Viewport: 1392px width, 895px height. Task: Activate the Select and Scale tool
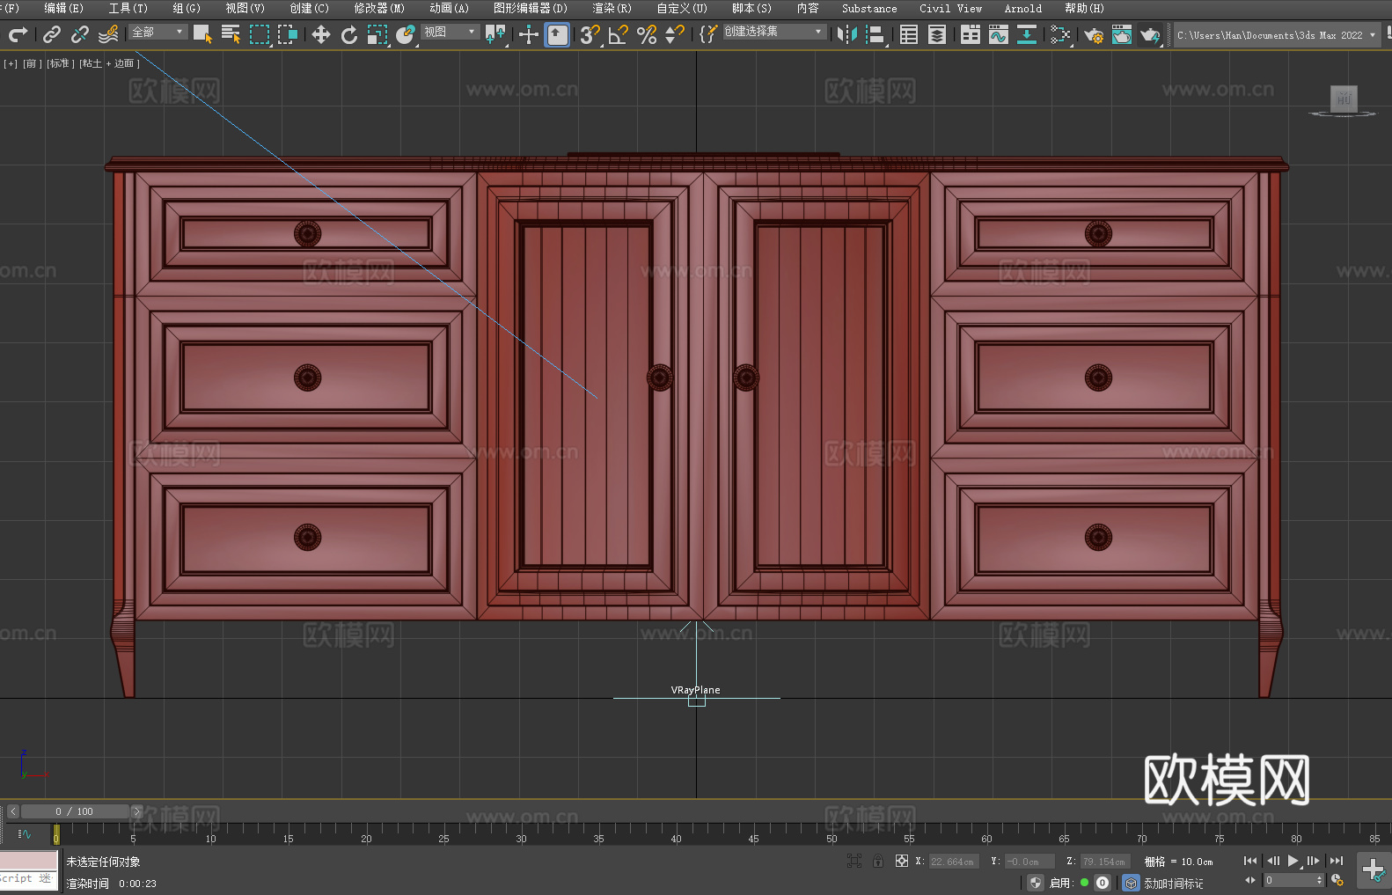point(377,34)
